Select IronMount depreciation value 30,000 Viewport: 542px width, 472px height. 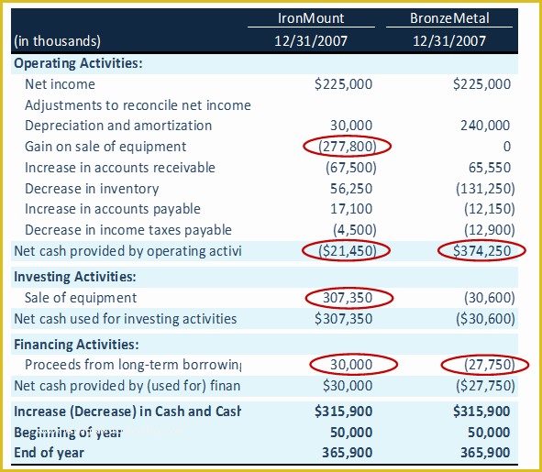pyautogui.click(x=351, y=126)
